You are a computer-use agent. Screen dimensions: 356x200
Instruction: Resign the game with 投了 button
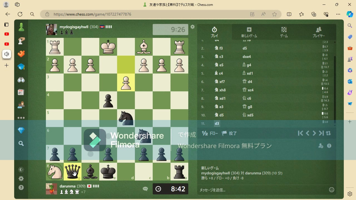click(x=229, y=133)
